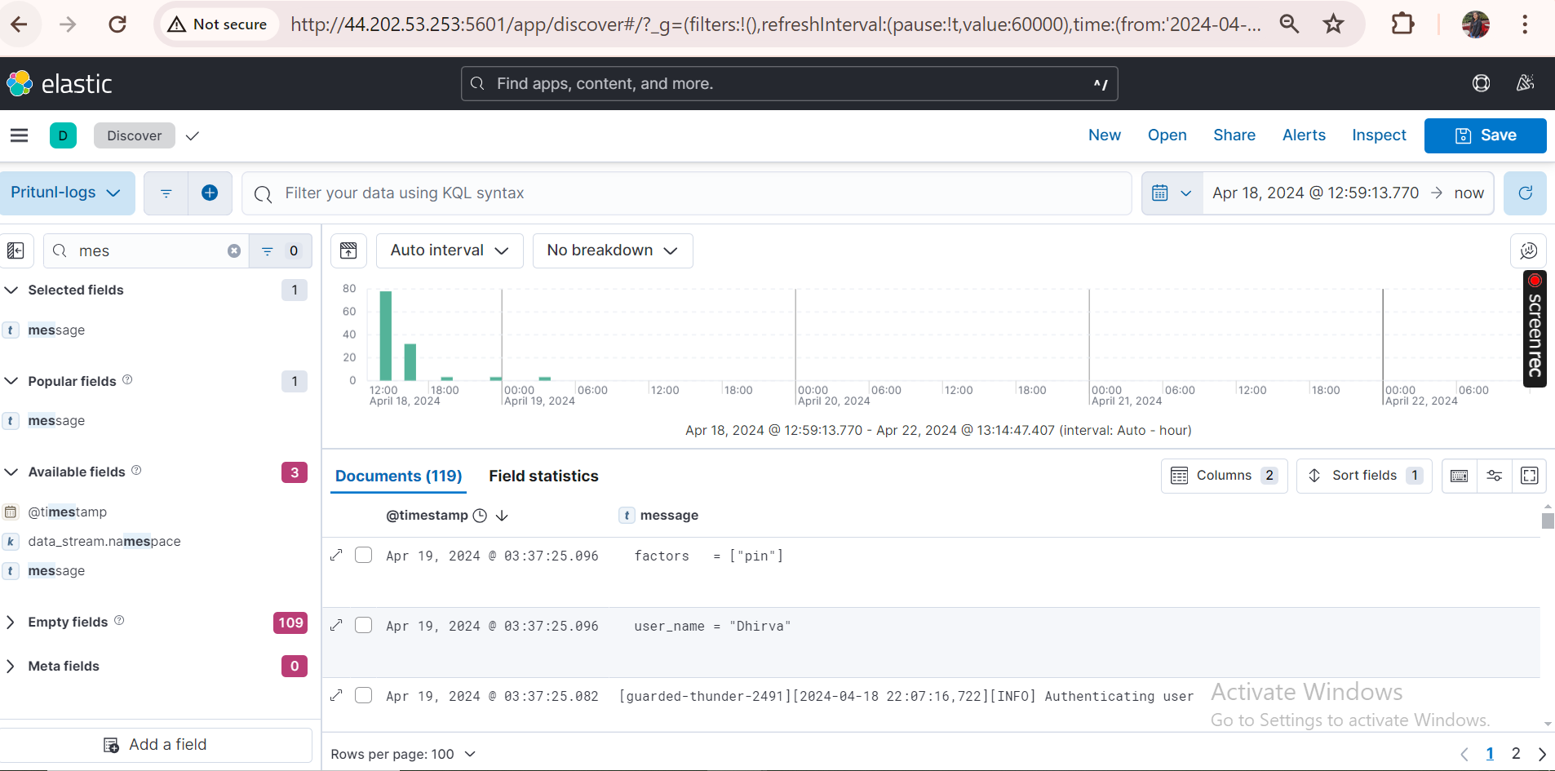Open the Rows per page 100 dropdown

coord(403,754)
